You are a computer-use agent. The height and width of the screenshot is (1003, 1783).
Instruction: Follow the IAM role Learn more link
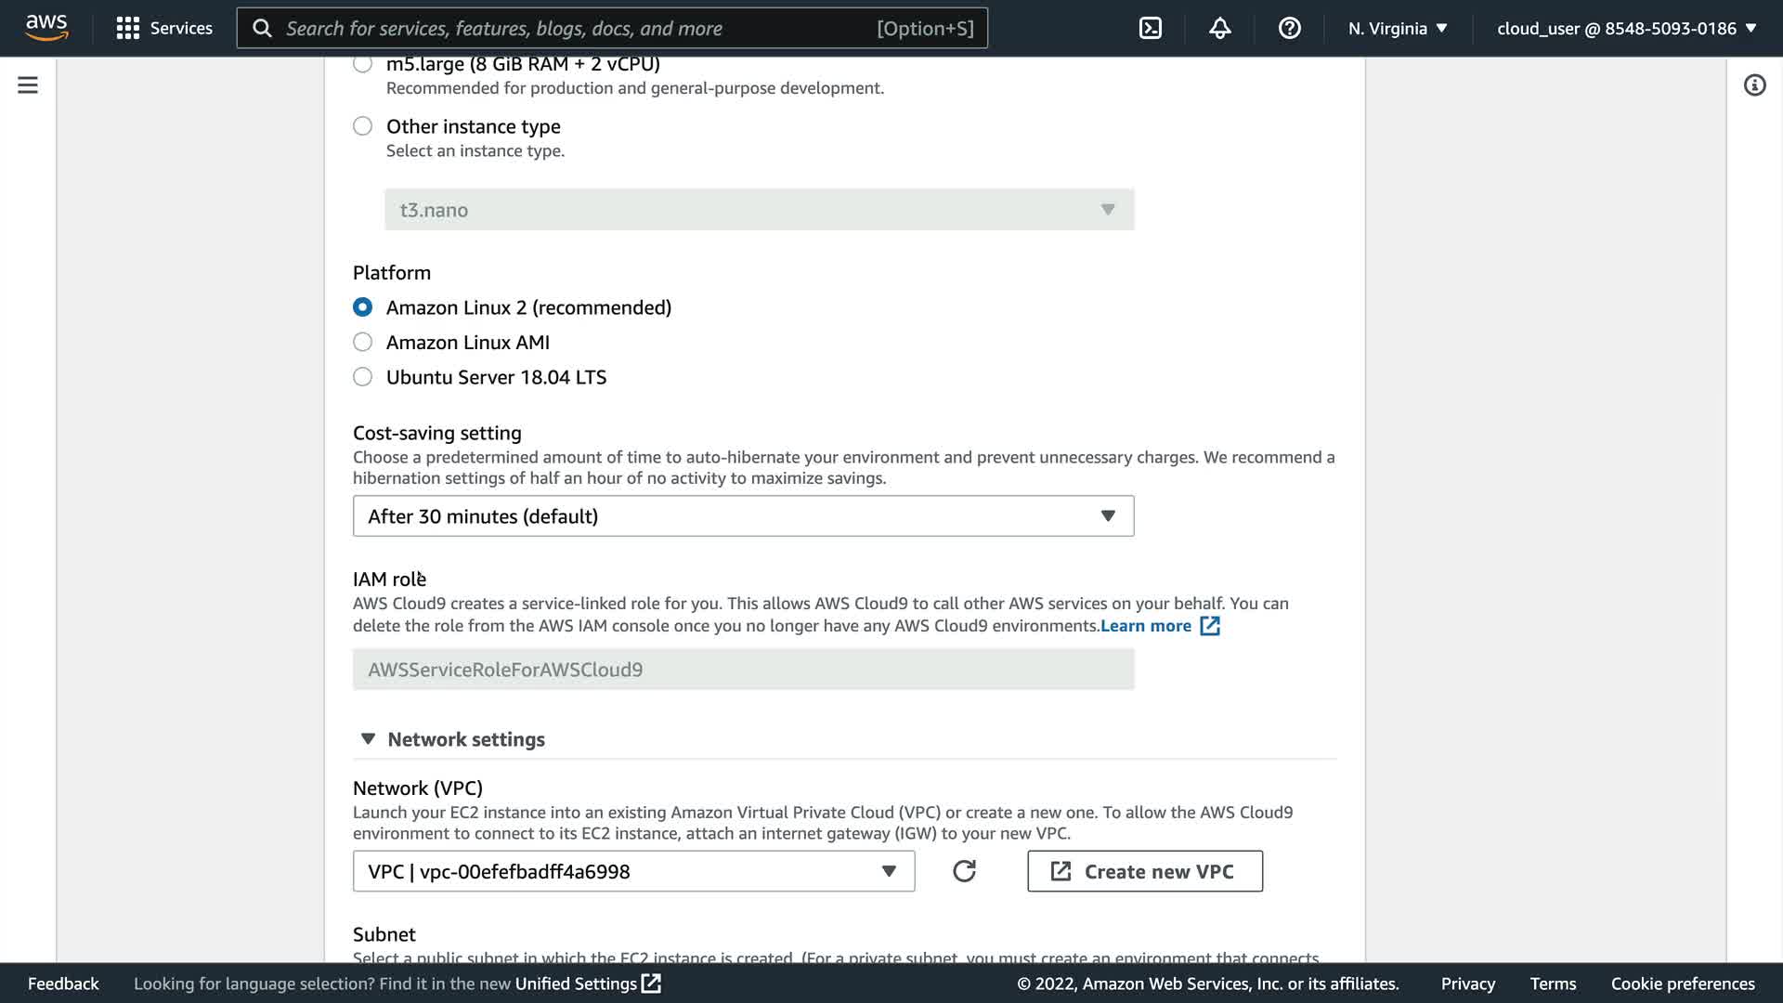[x=1146, y=626]
